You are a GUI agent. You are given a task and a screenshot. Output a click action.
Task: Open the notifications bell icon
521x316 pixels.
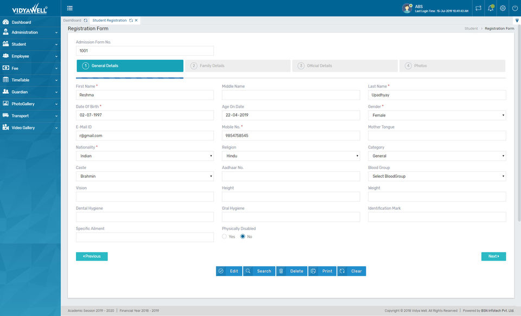[x=491, y=8]
